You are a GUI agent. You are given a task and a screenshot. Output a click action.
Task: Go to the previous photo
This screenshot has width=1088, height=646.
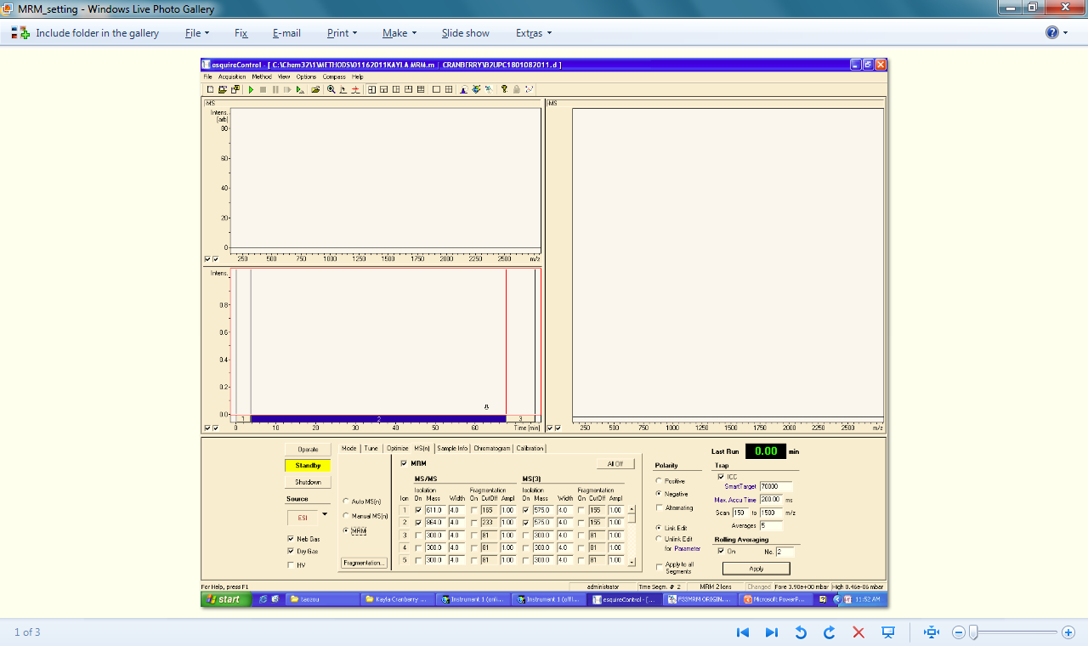point(742,632)
